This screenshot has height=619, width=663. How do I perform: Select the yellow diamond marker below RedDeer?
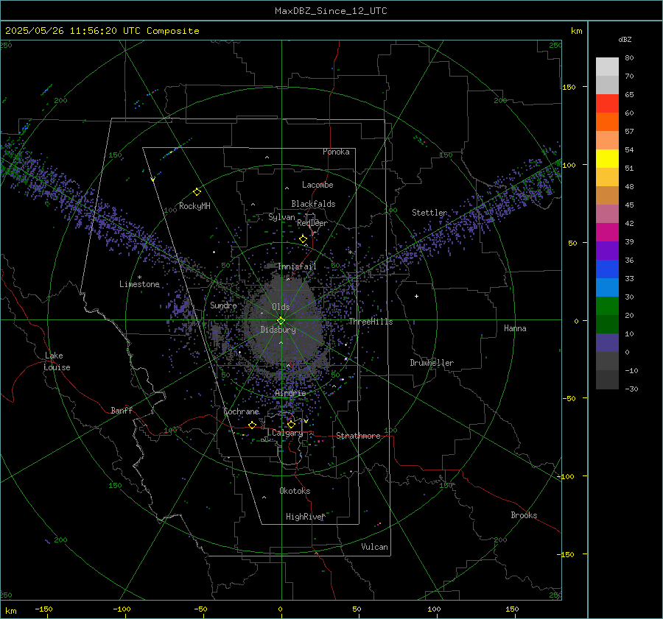304,239
